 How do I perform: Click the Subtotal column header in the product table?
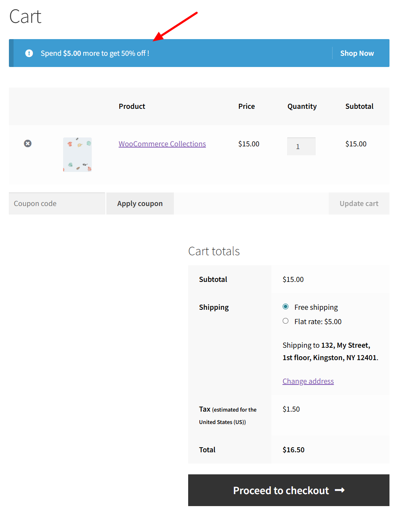tap(359, 106)
